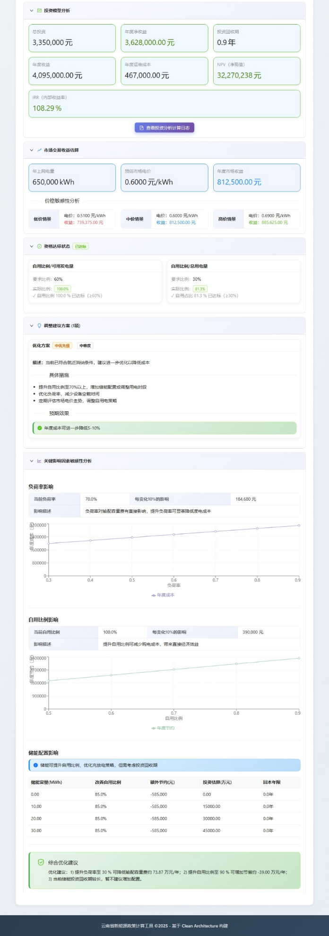
Task: Collapse the 关键影响因素敏感性分析 section chevron
Action: pyautogui.click(x=32, y=461)
